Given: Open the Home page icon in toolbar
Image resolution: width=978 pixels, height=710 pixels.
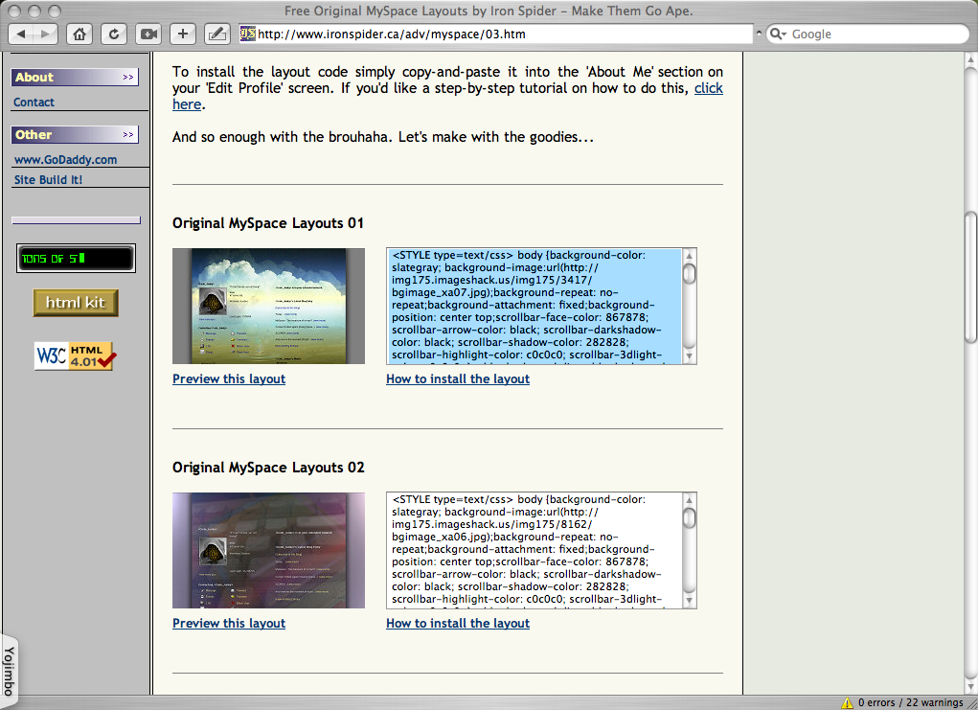Looking at the screenshot, I should [80, 34].
